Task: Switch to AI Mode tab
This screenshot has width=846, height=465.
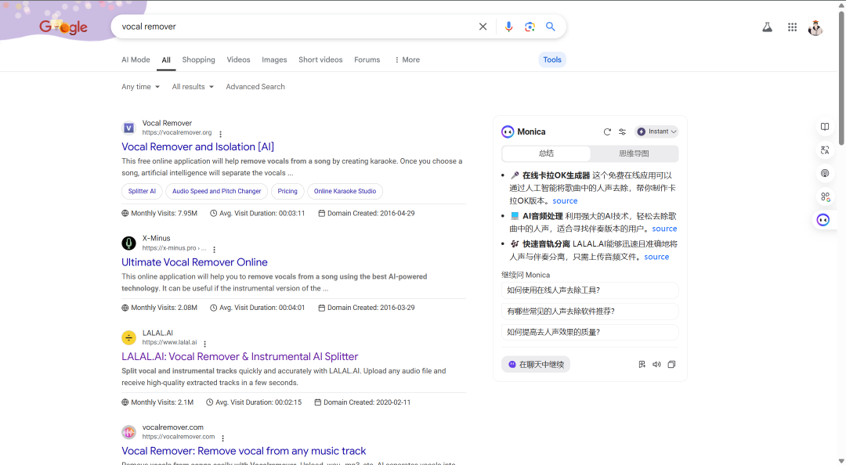Action: (x=136, y=59)
